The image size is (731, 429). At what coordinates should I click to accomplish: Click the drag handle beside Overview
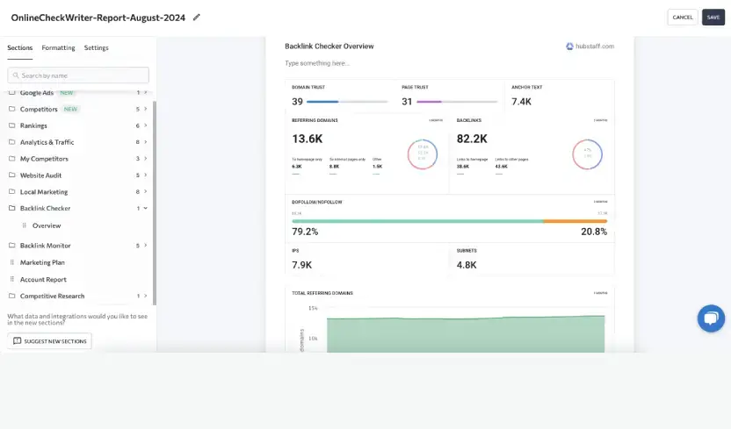coord(25,225)
